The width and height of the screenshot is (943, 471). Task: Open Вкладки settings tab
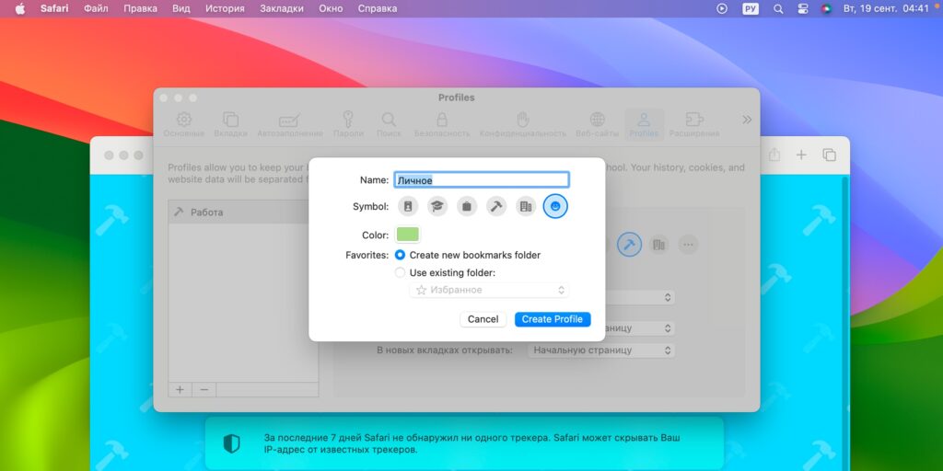point(231,125)
